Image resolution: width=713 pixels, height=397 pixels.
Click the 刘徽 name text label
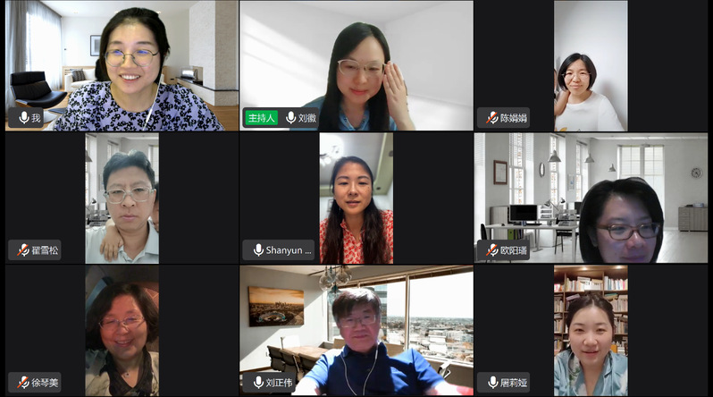tap(307, 118)
